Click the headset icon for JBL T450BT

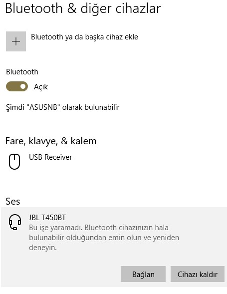(15, 222)
